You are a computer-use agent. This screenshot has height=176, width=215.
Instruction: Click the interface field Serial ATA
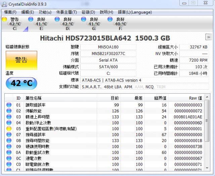click(108, 60)
